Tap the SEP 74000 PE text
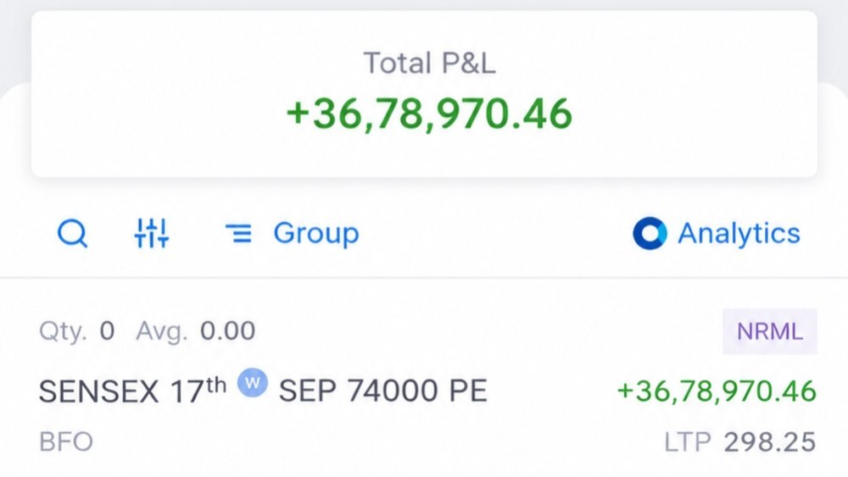The image size is (848, 477). [383, 391]
